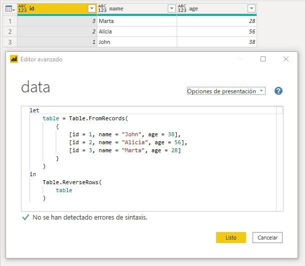305x266 pixels.
Task: Click the code line containing "Alicia"
Action: (x=128, y=142)
